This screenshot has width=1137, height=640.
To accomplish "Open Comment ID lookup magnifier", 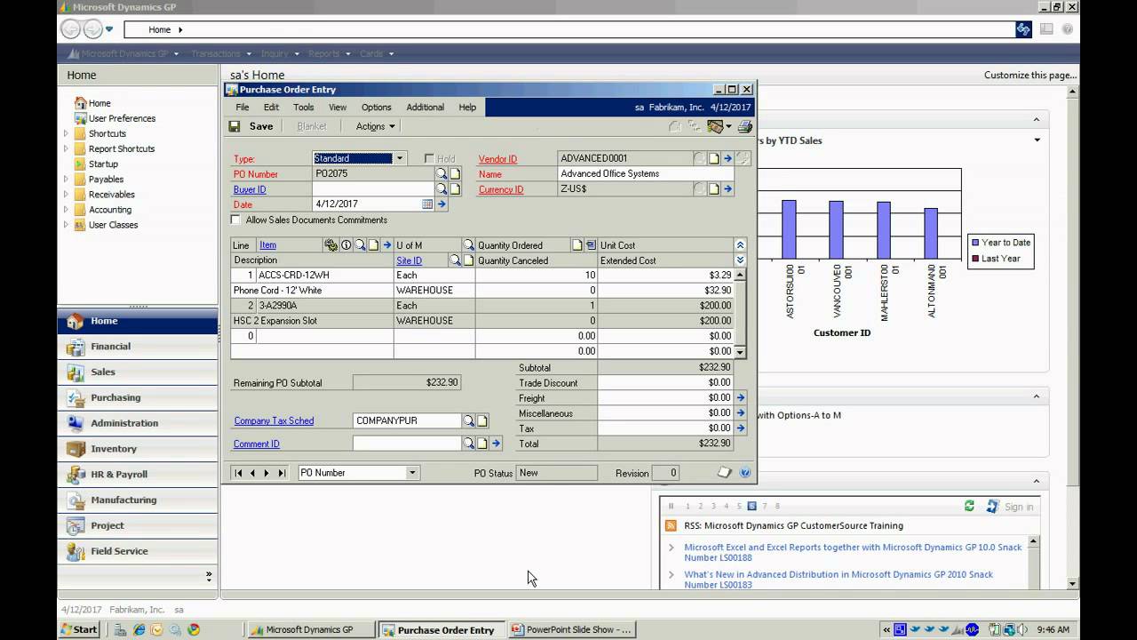I will [x=468, y=444].
